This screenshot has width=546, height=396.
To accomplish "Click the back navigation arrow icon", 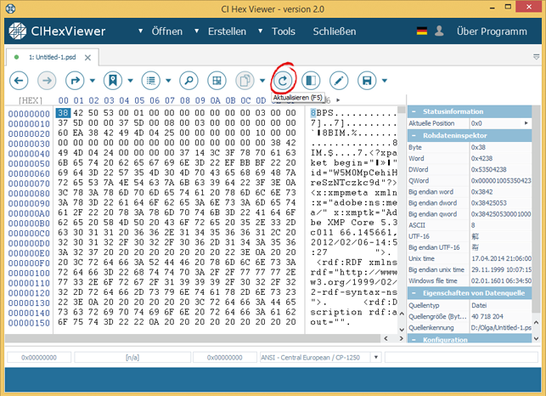I will pyautogui.click(x=19, y=81).
